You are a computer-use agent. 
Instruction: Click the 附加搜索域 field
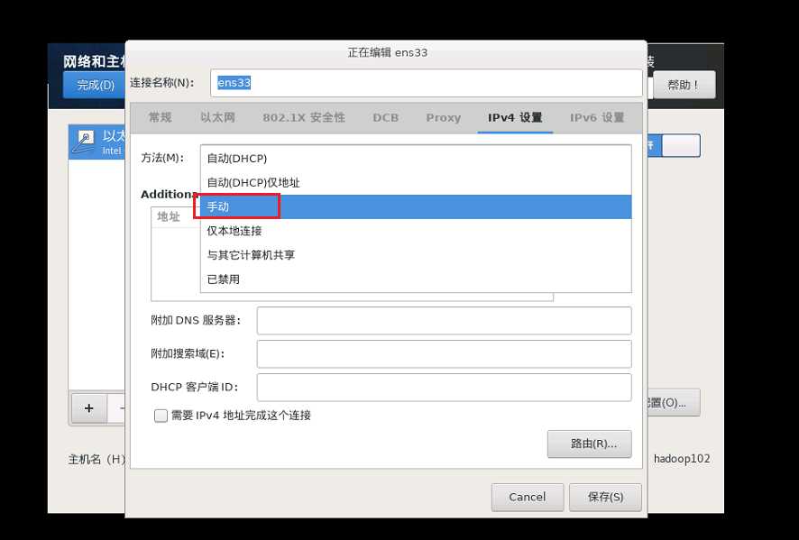point(444,354)
